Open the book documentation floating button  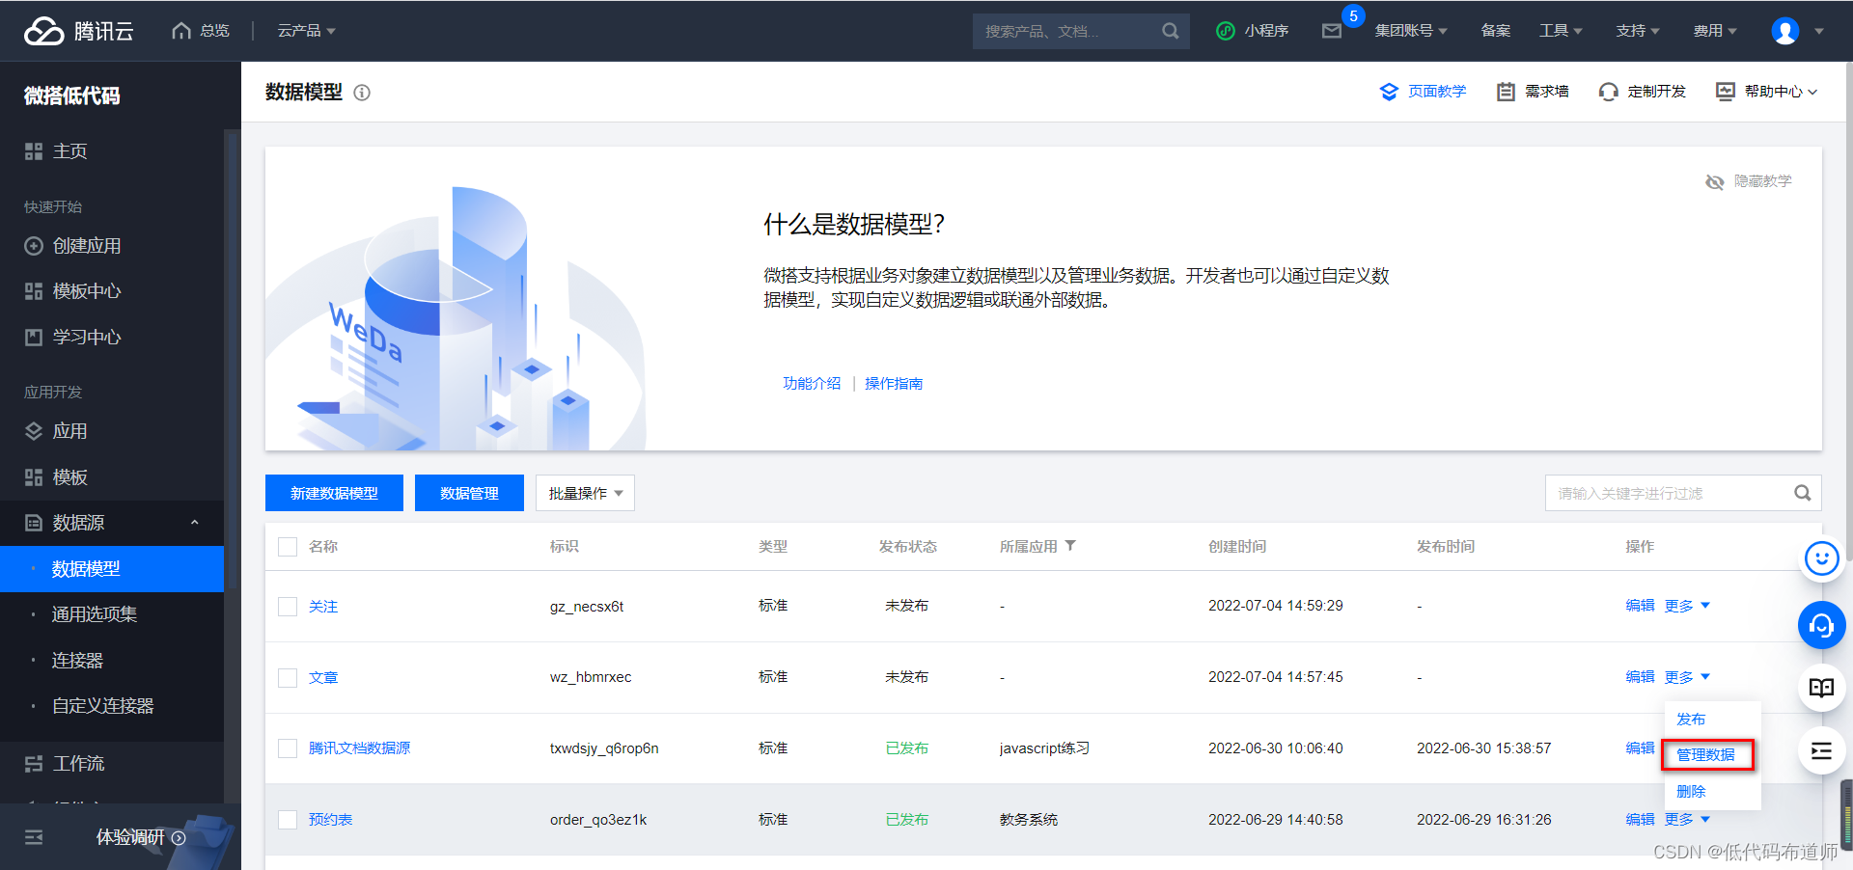point(1822,688)
